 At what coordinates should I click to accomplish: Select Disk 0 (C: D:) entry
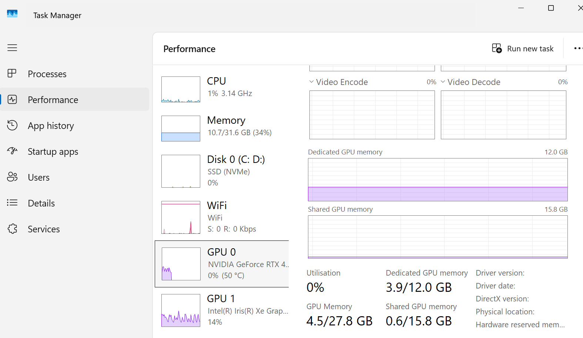(222, 171)
